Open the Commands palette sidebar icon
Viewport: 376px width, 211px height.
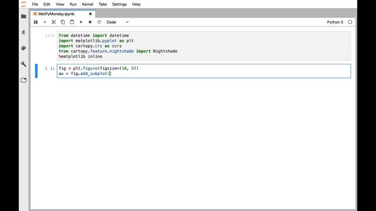23,48
